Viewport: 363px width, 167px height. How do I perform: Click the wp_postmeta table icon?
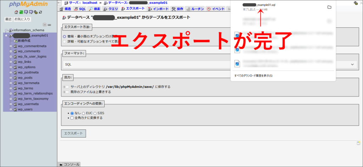coord(16,72)
